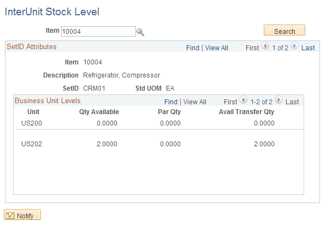
Task: Click US200 Qty Available value 0.0000
Action: point(107,123)
